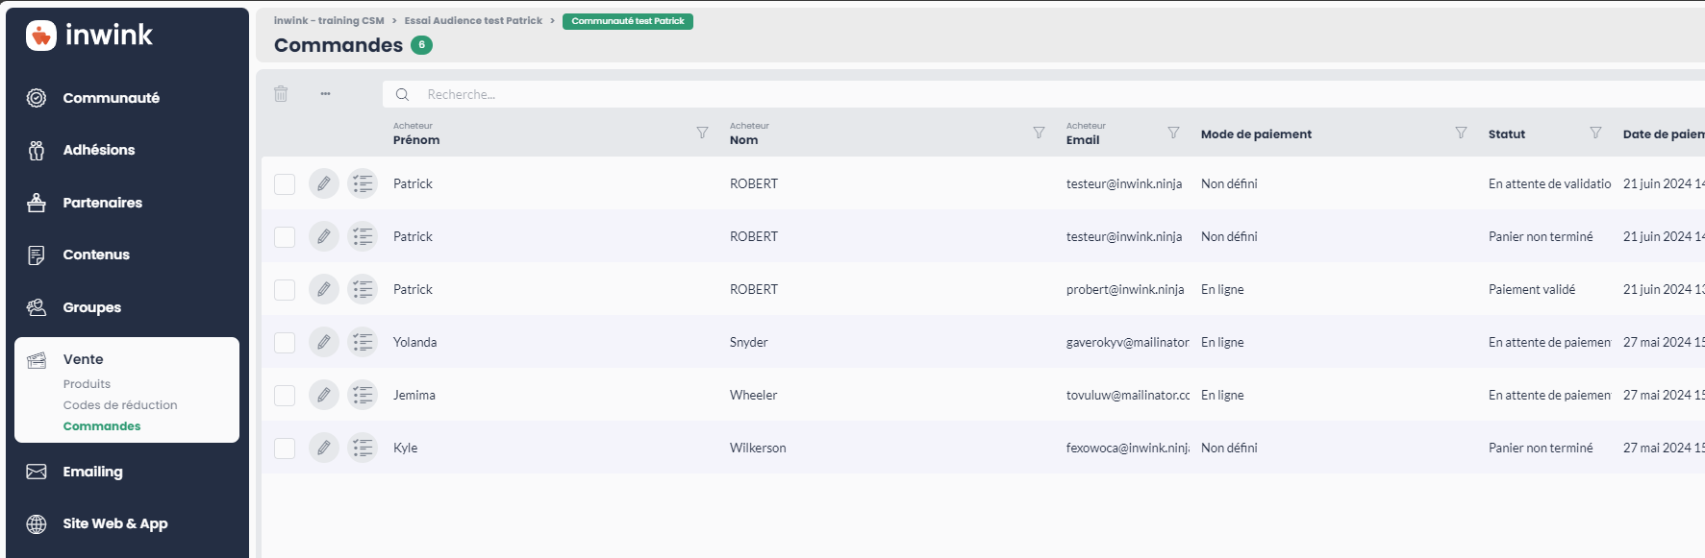
Task: Click the Vente section label
Action: 84,359
